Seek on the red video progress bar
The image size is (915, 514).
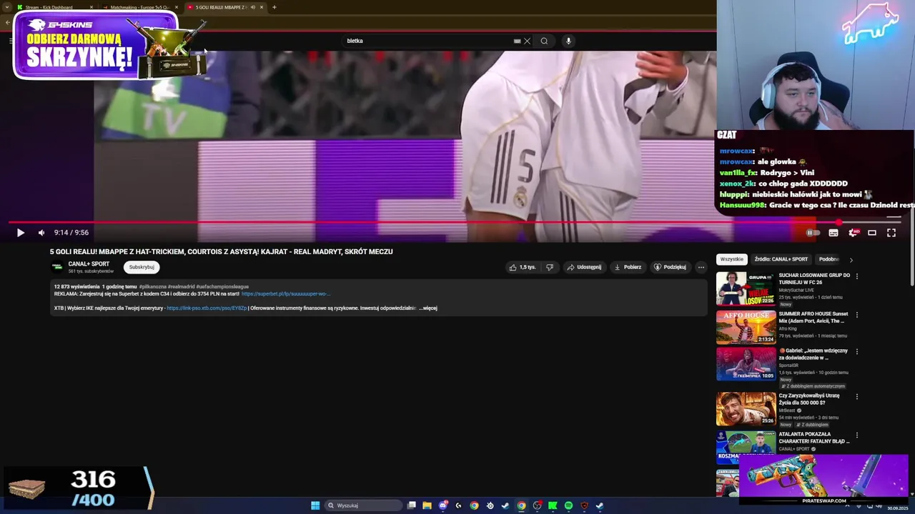455,222
